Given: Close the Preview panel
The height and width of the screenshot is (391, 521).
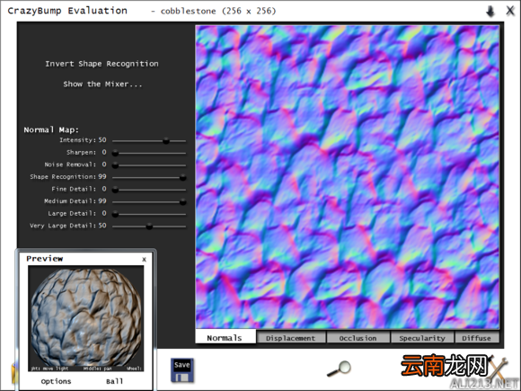Looking at the screenshot, I should 144,260.
